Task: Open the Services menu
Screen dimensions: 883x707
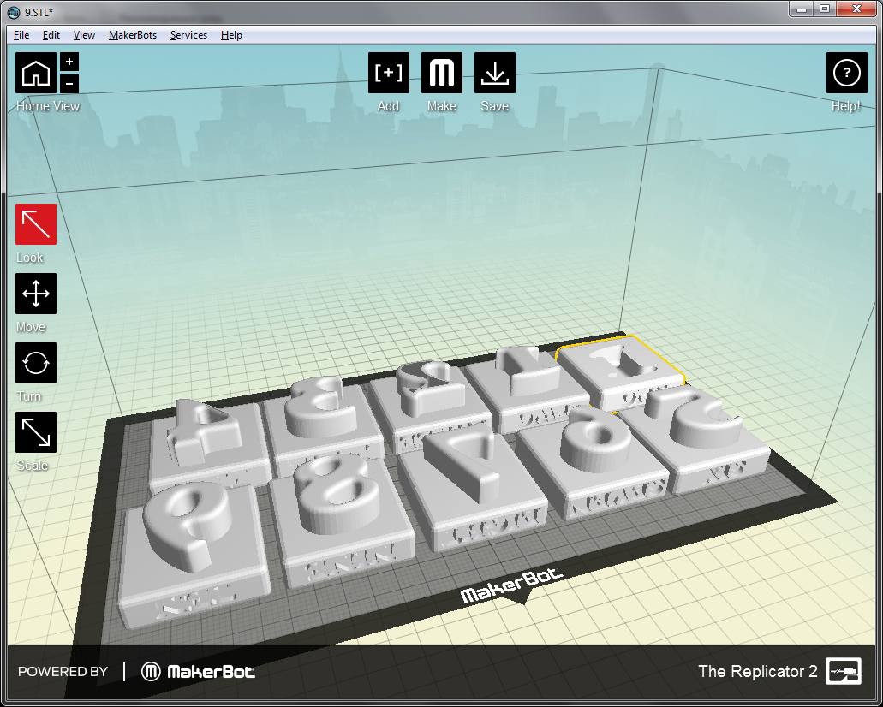Action: coord(188,35)
